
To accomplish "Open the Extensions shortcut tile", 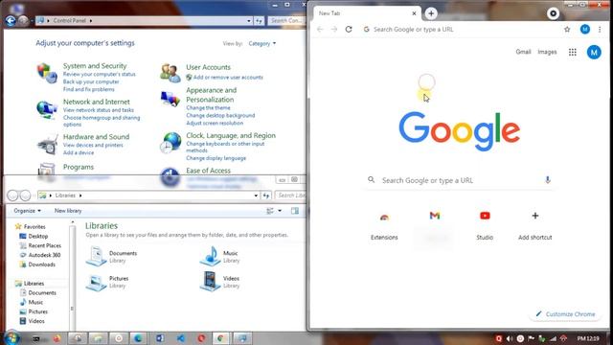I will click(x=384, y=226).
